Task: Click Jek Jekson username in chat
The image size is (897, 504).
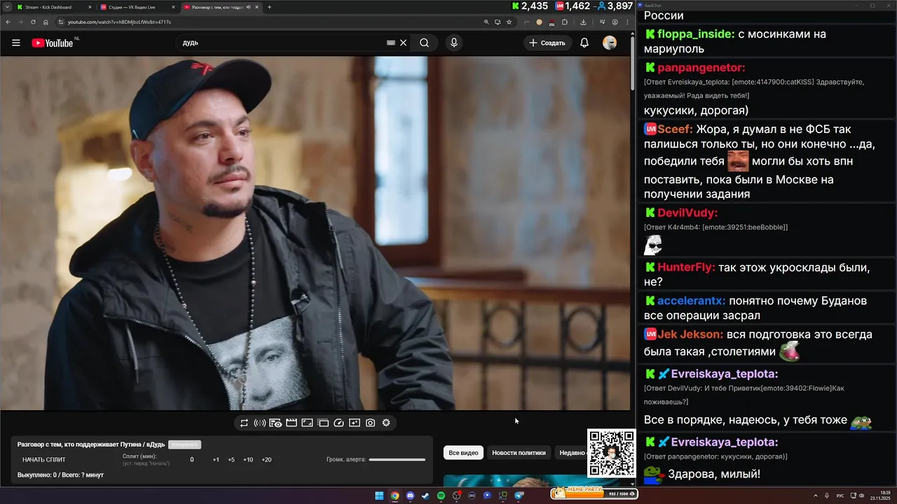Action: [x=690, y=334]
